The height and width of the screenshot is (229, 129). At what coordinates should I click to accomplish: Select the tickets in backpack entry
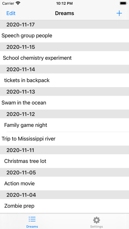(64, 80)
